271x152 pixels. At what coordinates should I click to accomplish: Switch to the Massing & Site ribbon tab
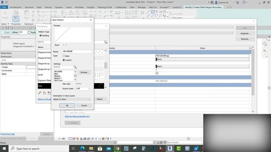[x=105, y=7]
